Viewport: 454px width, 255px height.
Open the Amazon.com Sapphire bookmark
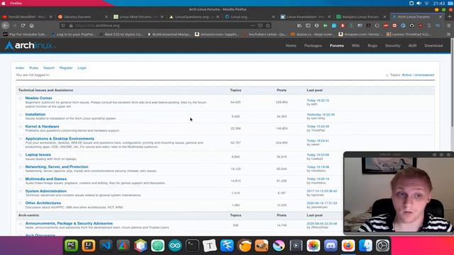coord(217,34)
